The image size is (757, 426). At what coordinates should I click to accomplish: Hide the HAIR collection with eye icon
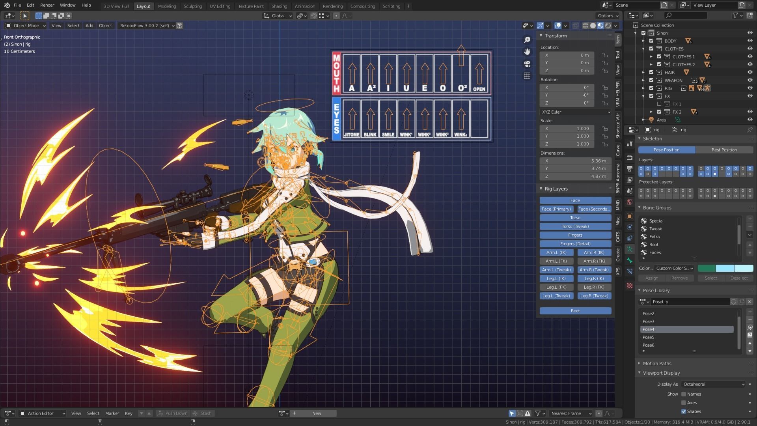(750, 73)
